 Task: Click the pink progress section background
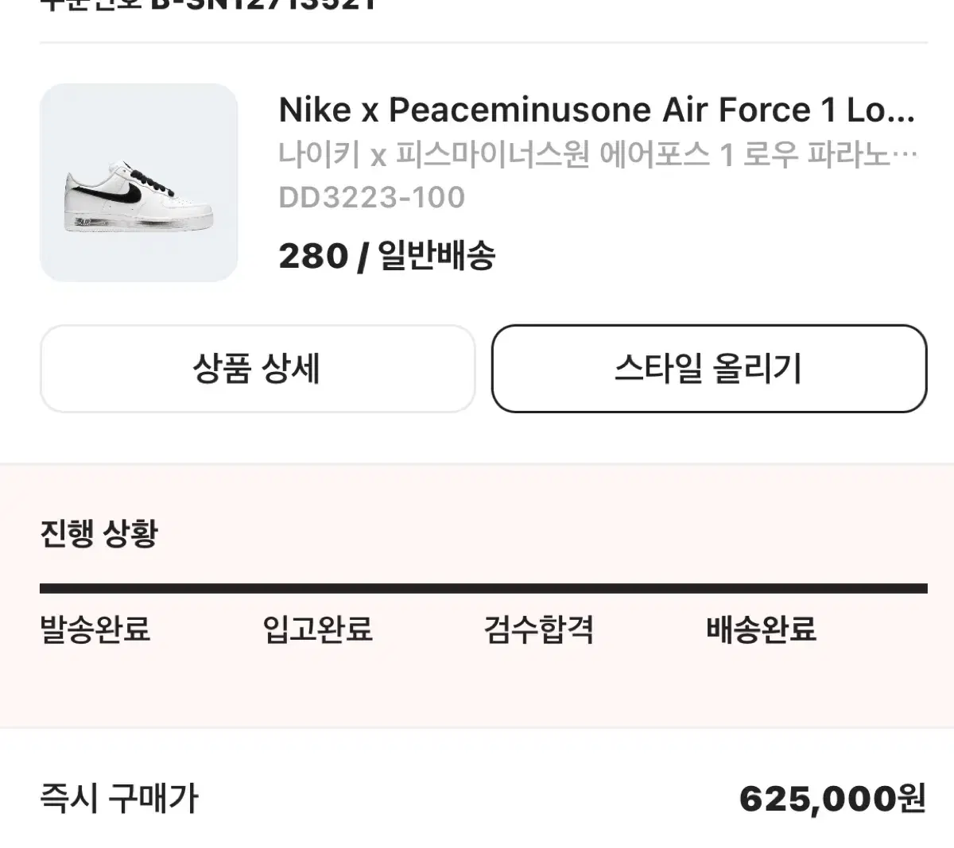[x=477, y=691]
